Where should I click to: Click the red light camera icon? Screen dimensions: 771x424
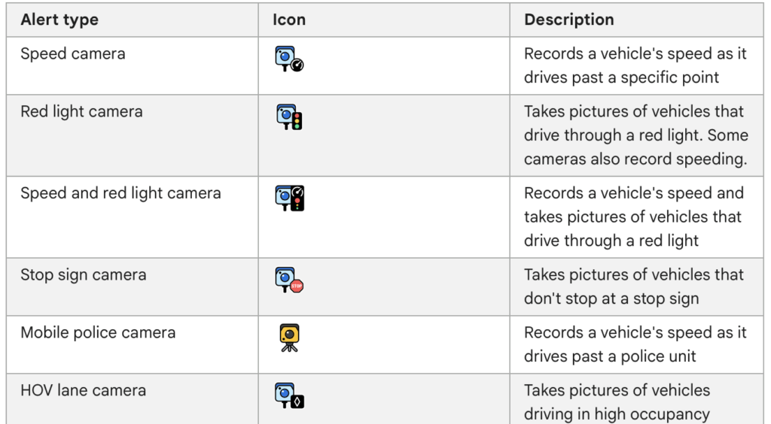pos(289,117)
